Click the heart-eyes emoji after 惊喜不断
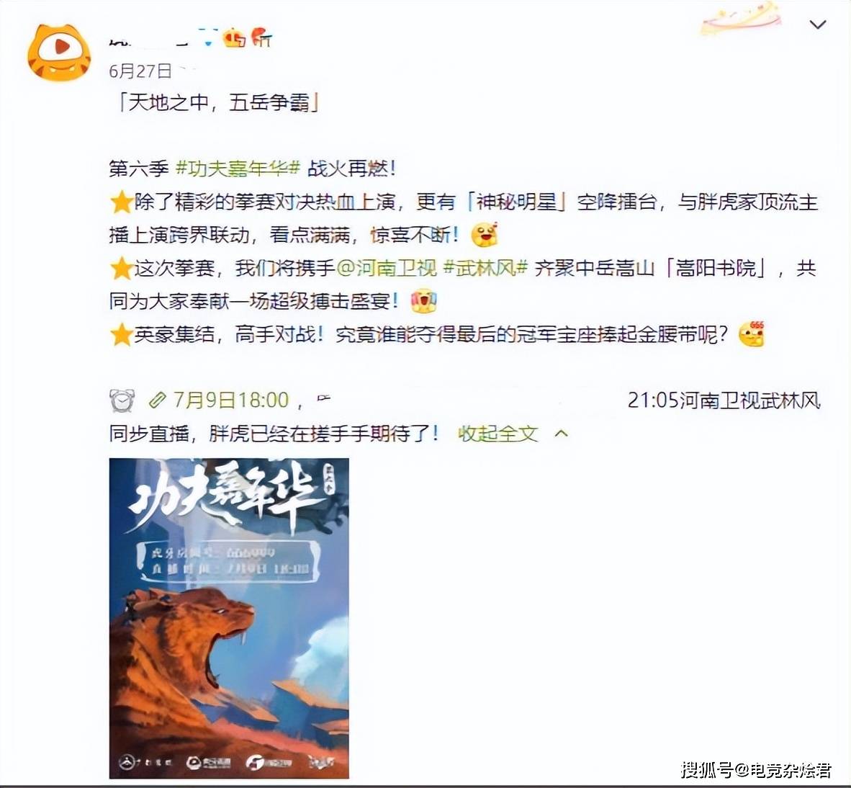The width and height of the screenshot is (851, 788). pos(484,235)
